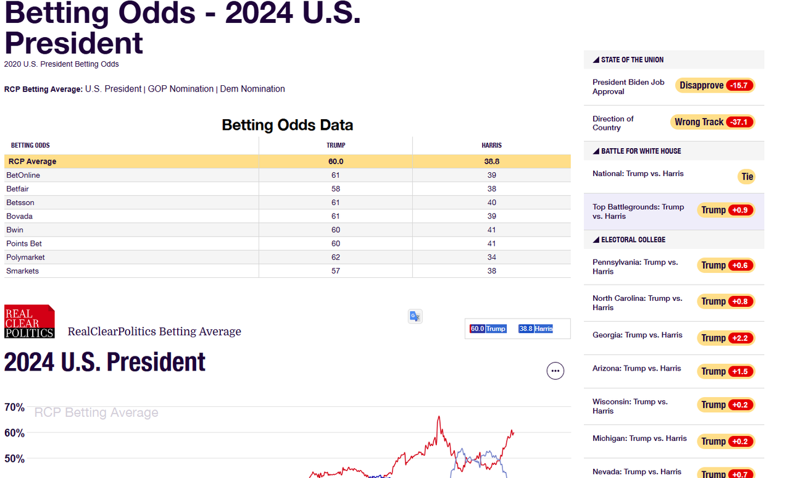Select the Betfair row label

coord(17,189)
